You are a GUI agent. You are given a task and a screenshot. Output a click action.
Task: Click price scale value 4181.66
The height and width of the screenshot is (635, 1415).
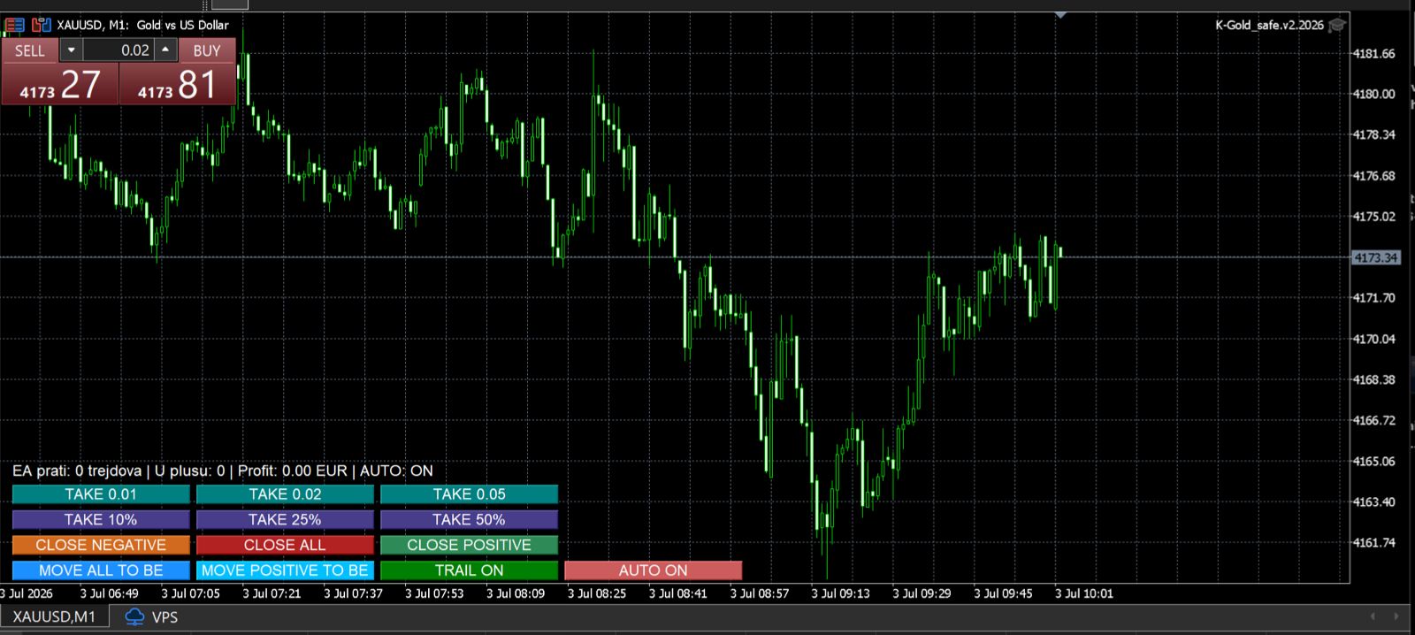(x=1373, y=53)
